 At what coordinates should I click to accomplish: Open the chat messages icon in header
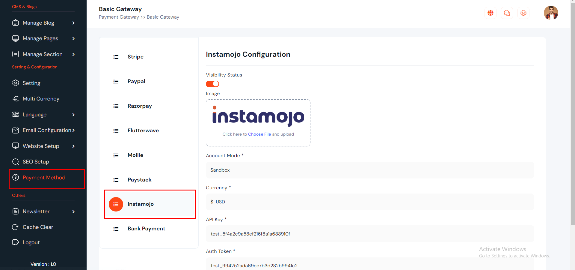(507, 13)
